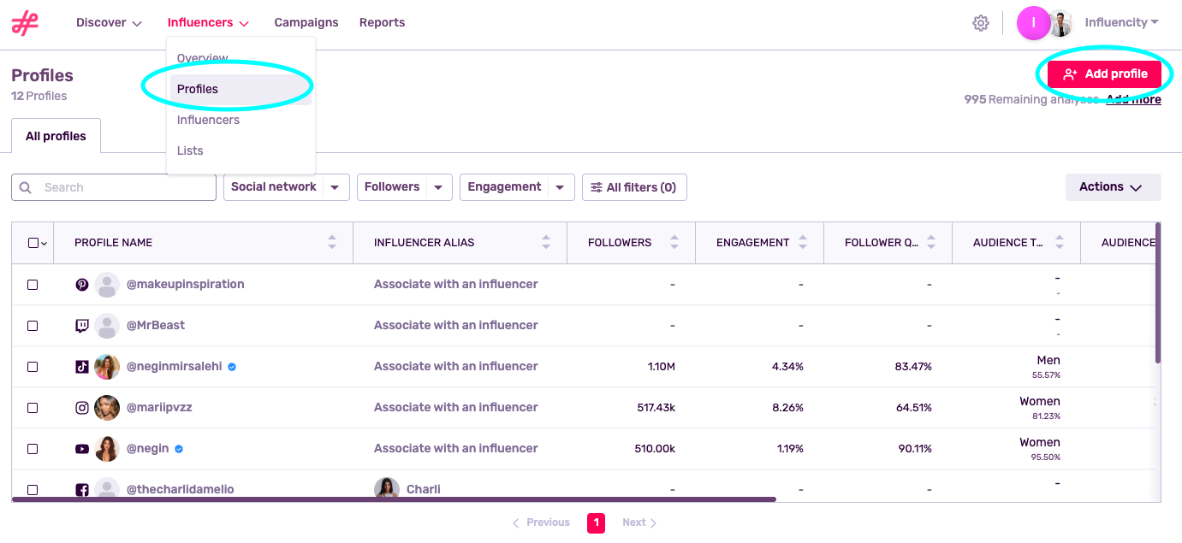Click the Facebook icon for @thecharlidamelio
This screenshot has height=543, width=1182.
(81, 488)
